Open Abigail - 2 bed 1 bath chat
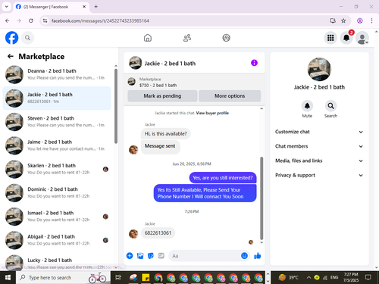 (57, 240)
